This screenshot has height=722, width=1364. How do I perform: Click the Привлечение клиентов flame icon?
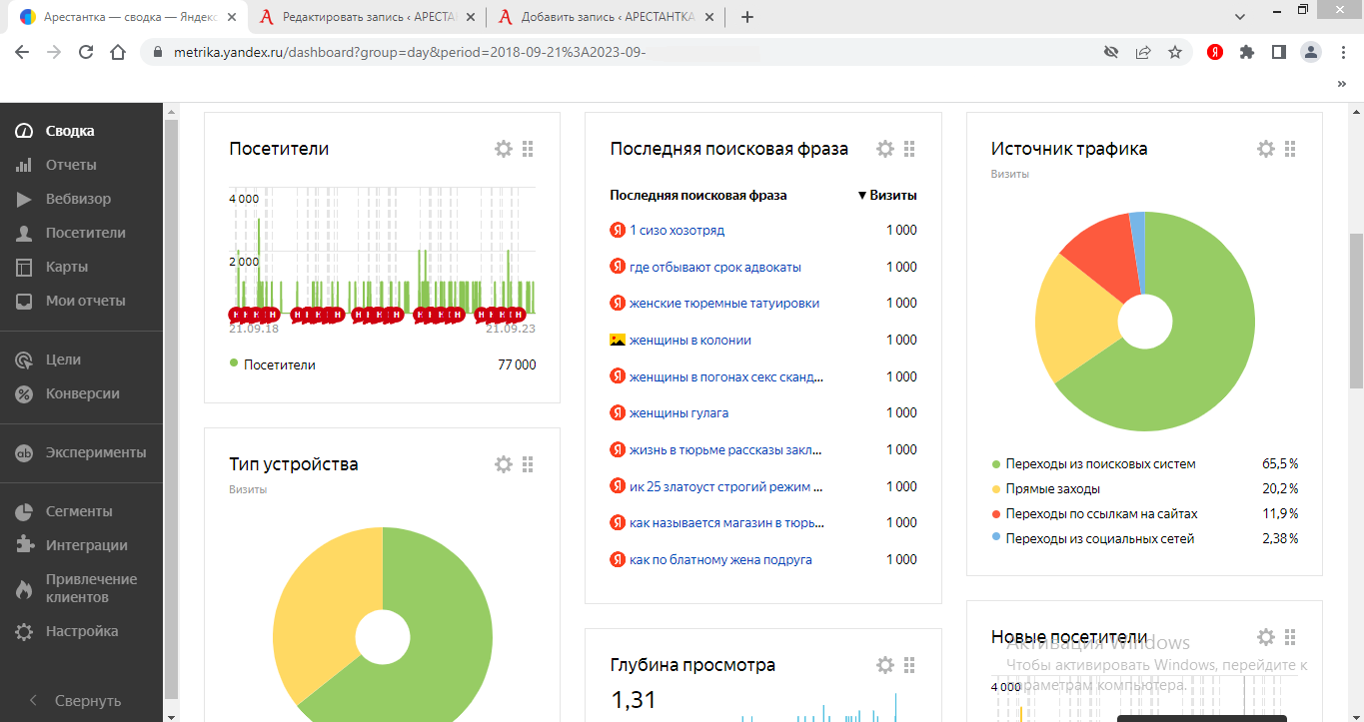pyautogui.click(x=25, y=589)
